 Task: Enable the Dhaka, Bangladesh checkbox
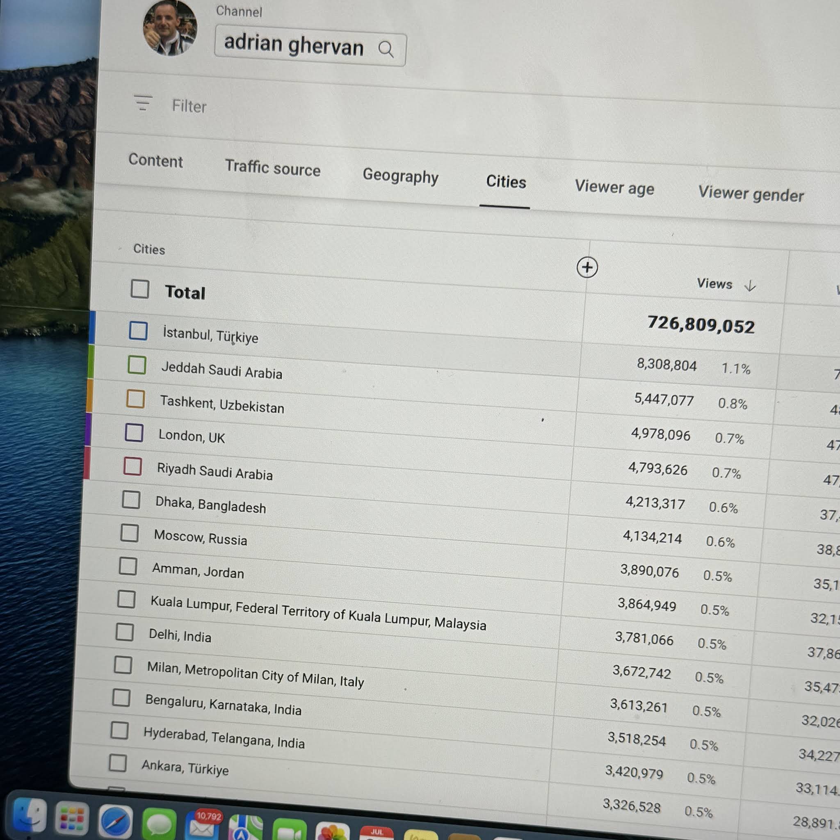click(x=131, y=500)
